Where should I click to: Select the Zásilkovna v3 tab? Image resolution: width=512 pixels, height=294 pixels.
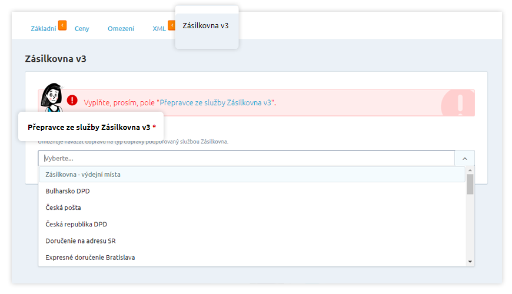[205, 26]
